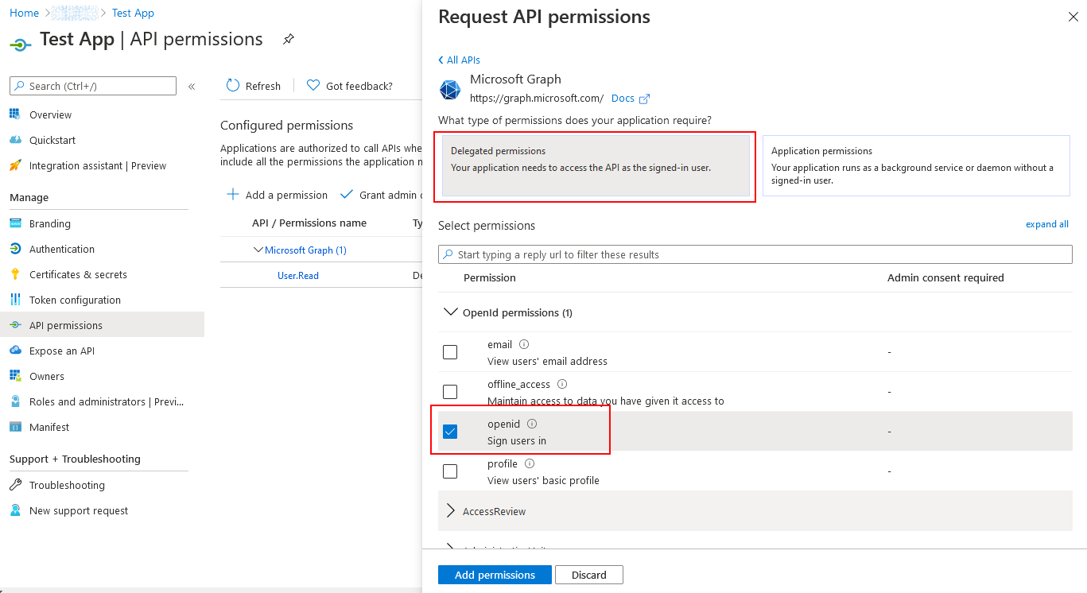Click the Manifest icon in sidebar
The width and height of the screenshot is (1087, 593).
coord(15,427)
